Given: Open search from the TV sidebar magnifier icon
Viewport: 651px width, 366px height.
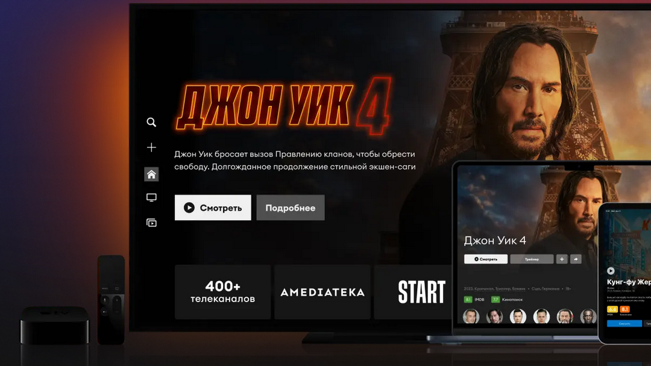Looking at the screenshot, I should coord(151,122).
